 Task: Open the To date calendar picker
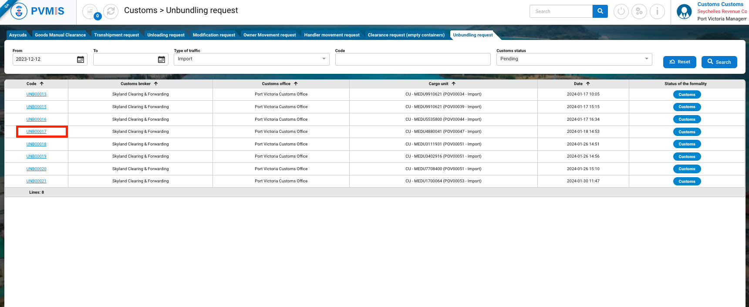[162, 59]
